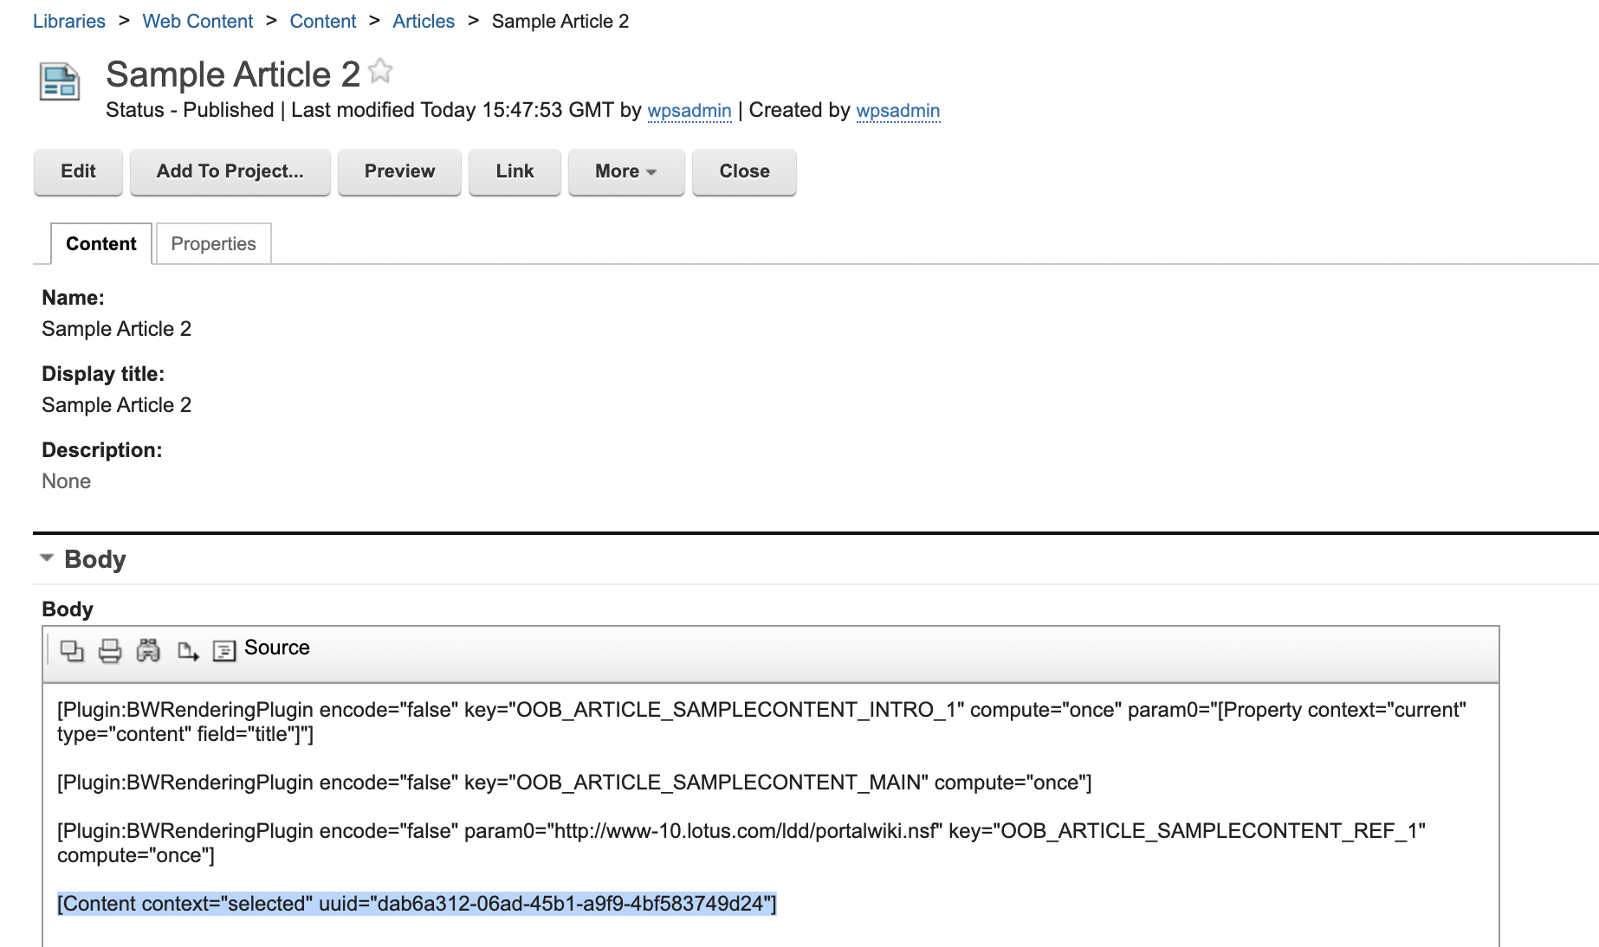Select the Copy icon in the editor toolbar
Image resolution: width=1599 pixels, height=947 pixels.
[72, 650]
